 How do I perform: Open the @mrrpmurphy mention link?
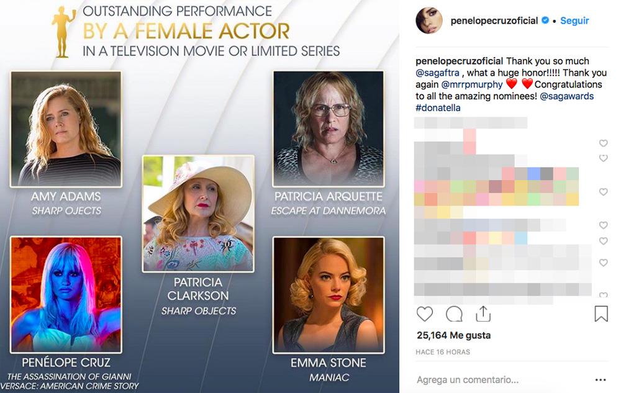click(472, 84)
